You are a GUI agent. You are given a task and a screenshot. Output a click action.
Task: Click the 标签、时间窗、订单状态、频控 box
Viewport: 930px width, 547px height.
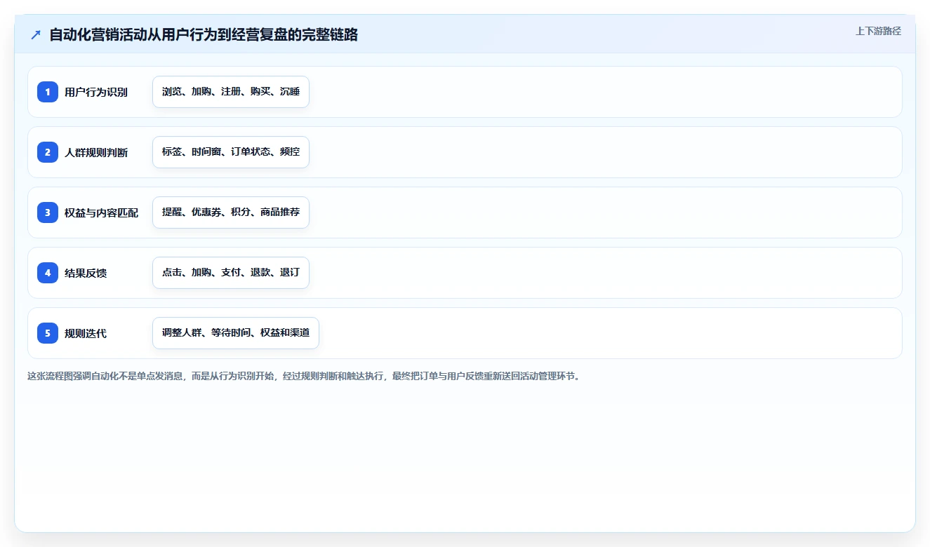coord(231,152)
